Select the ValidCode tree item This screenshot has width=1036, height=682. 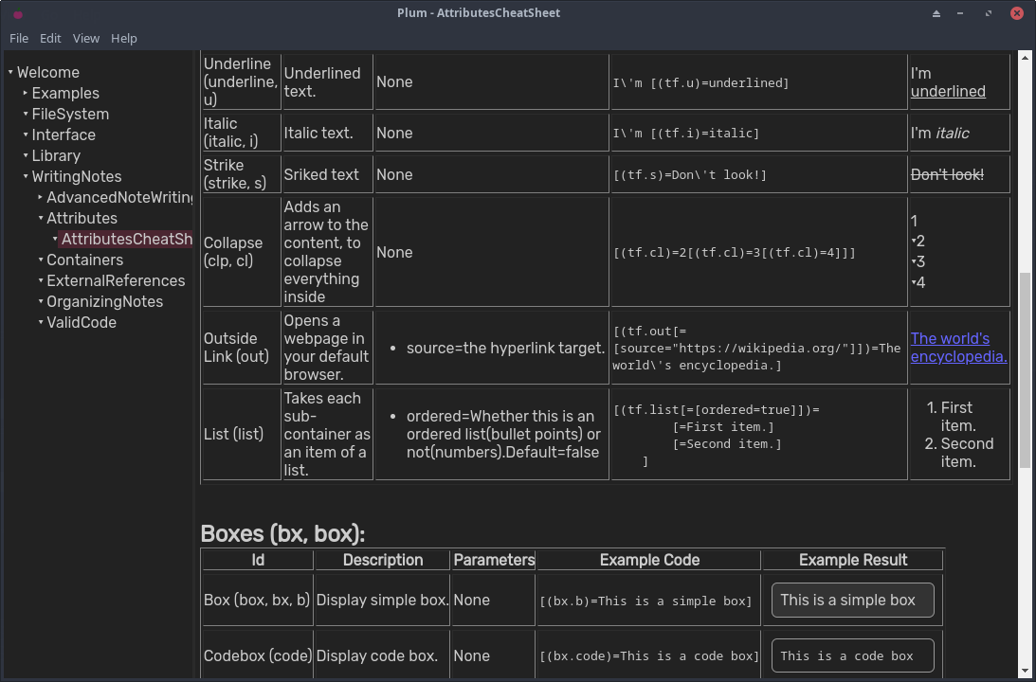click(x=82, y=322)
